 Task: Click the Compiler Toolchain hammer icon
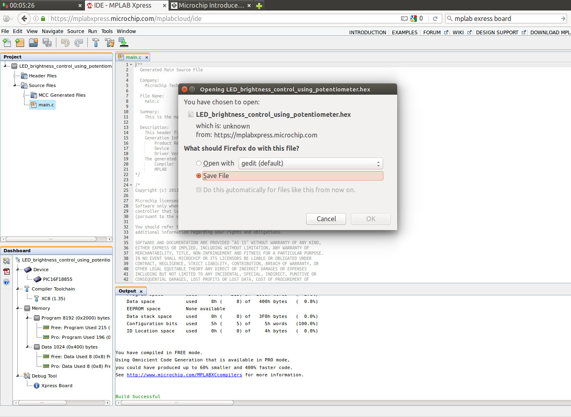coord(27,289)
